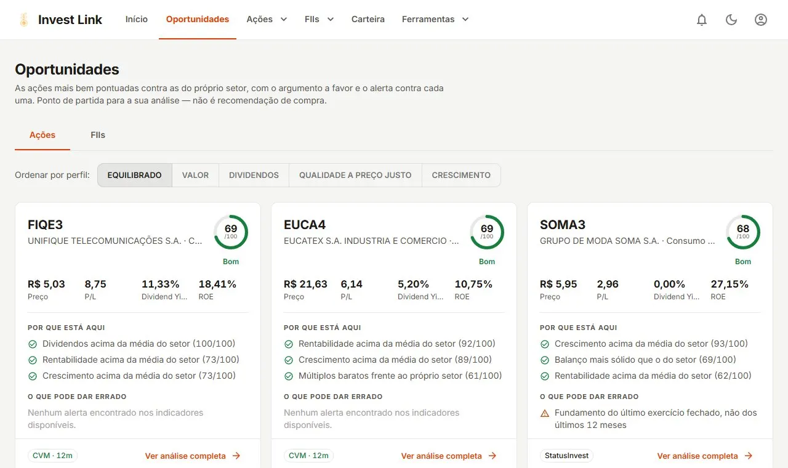Open Carteira in the top navigation
This screenshot has width=788, height=468.
[368, 20]
